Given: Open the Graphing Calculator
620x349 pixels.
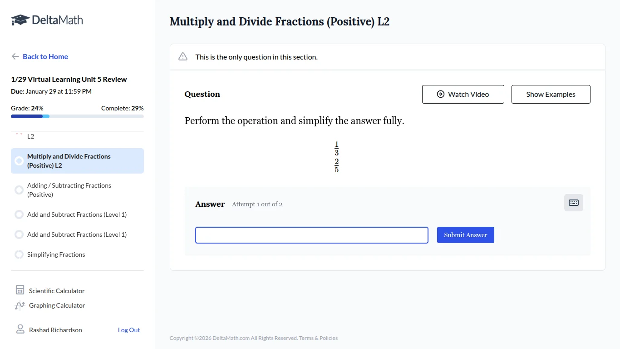Looking at the screenshot, I should coord(56,305).
